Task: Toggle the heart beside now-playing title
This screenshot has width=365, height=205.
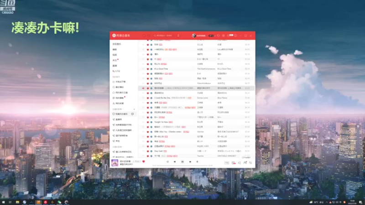Action: click(144, 161)
